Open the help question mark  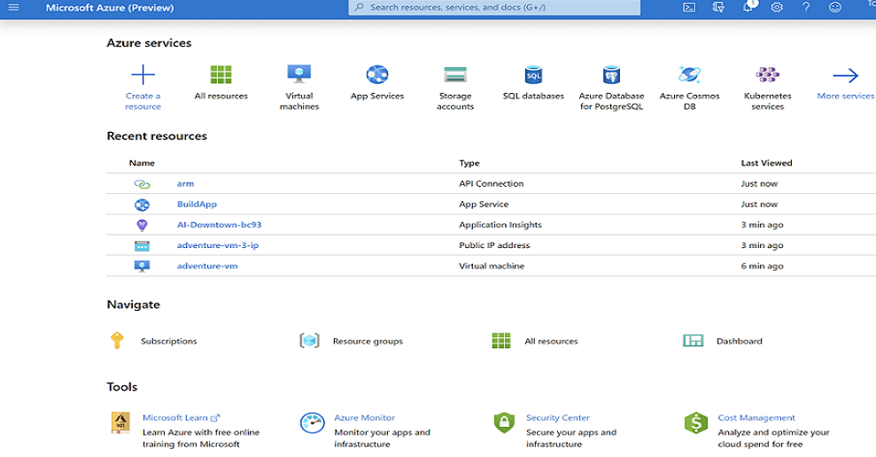click(x=806, y=7)
